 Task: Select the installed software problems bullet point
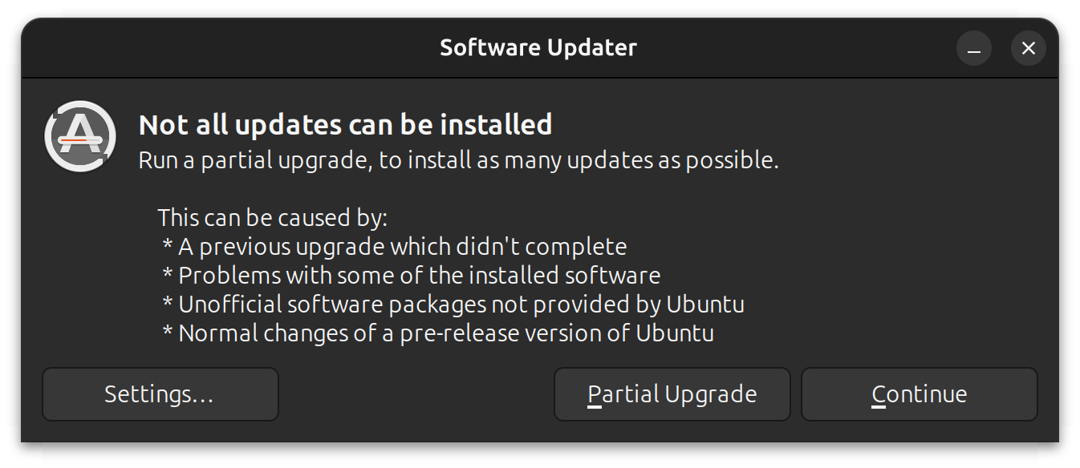[x=410, y=275]
